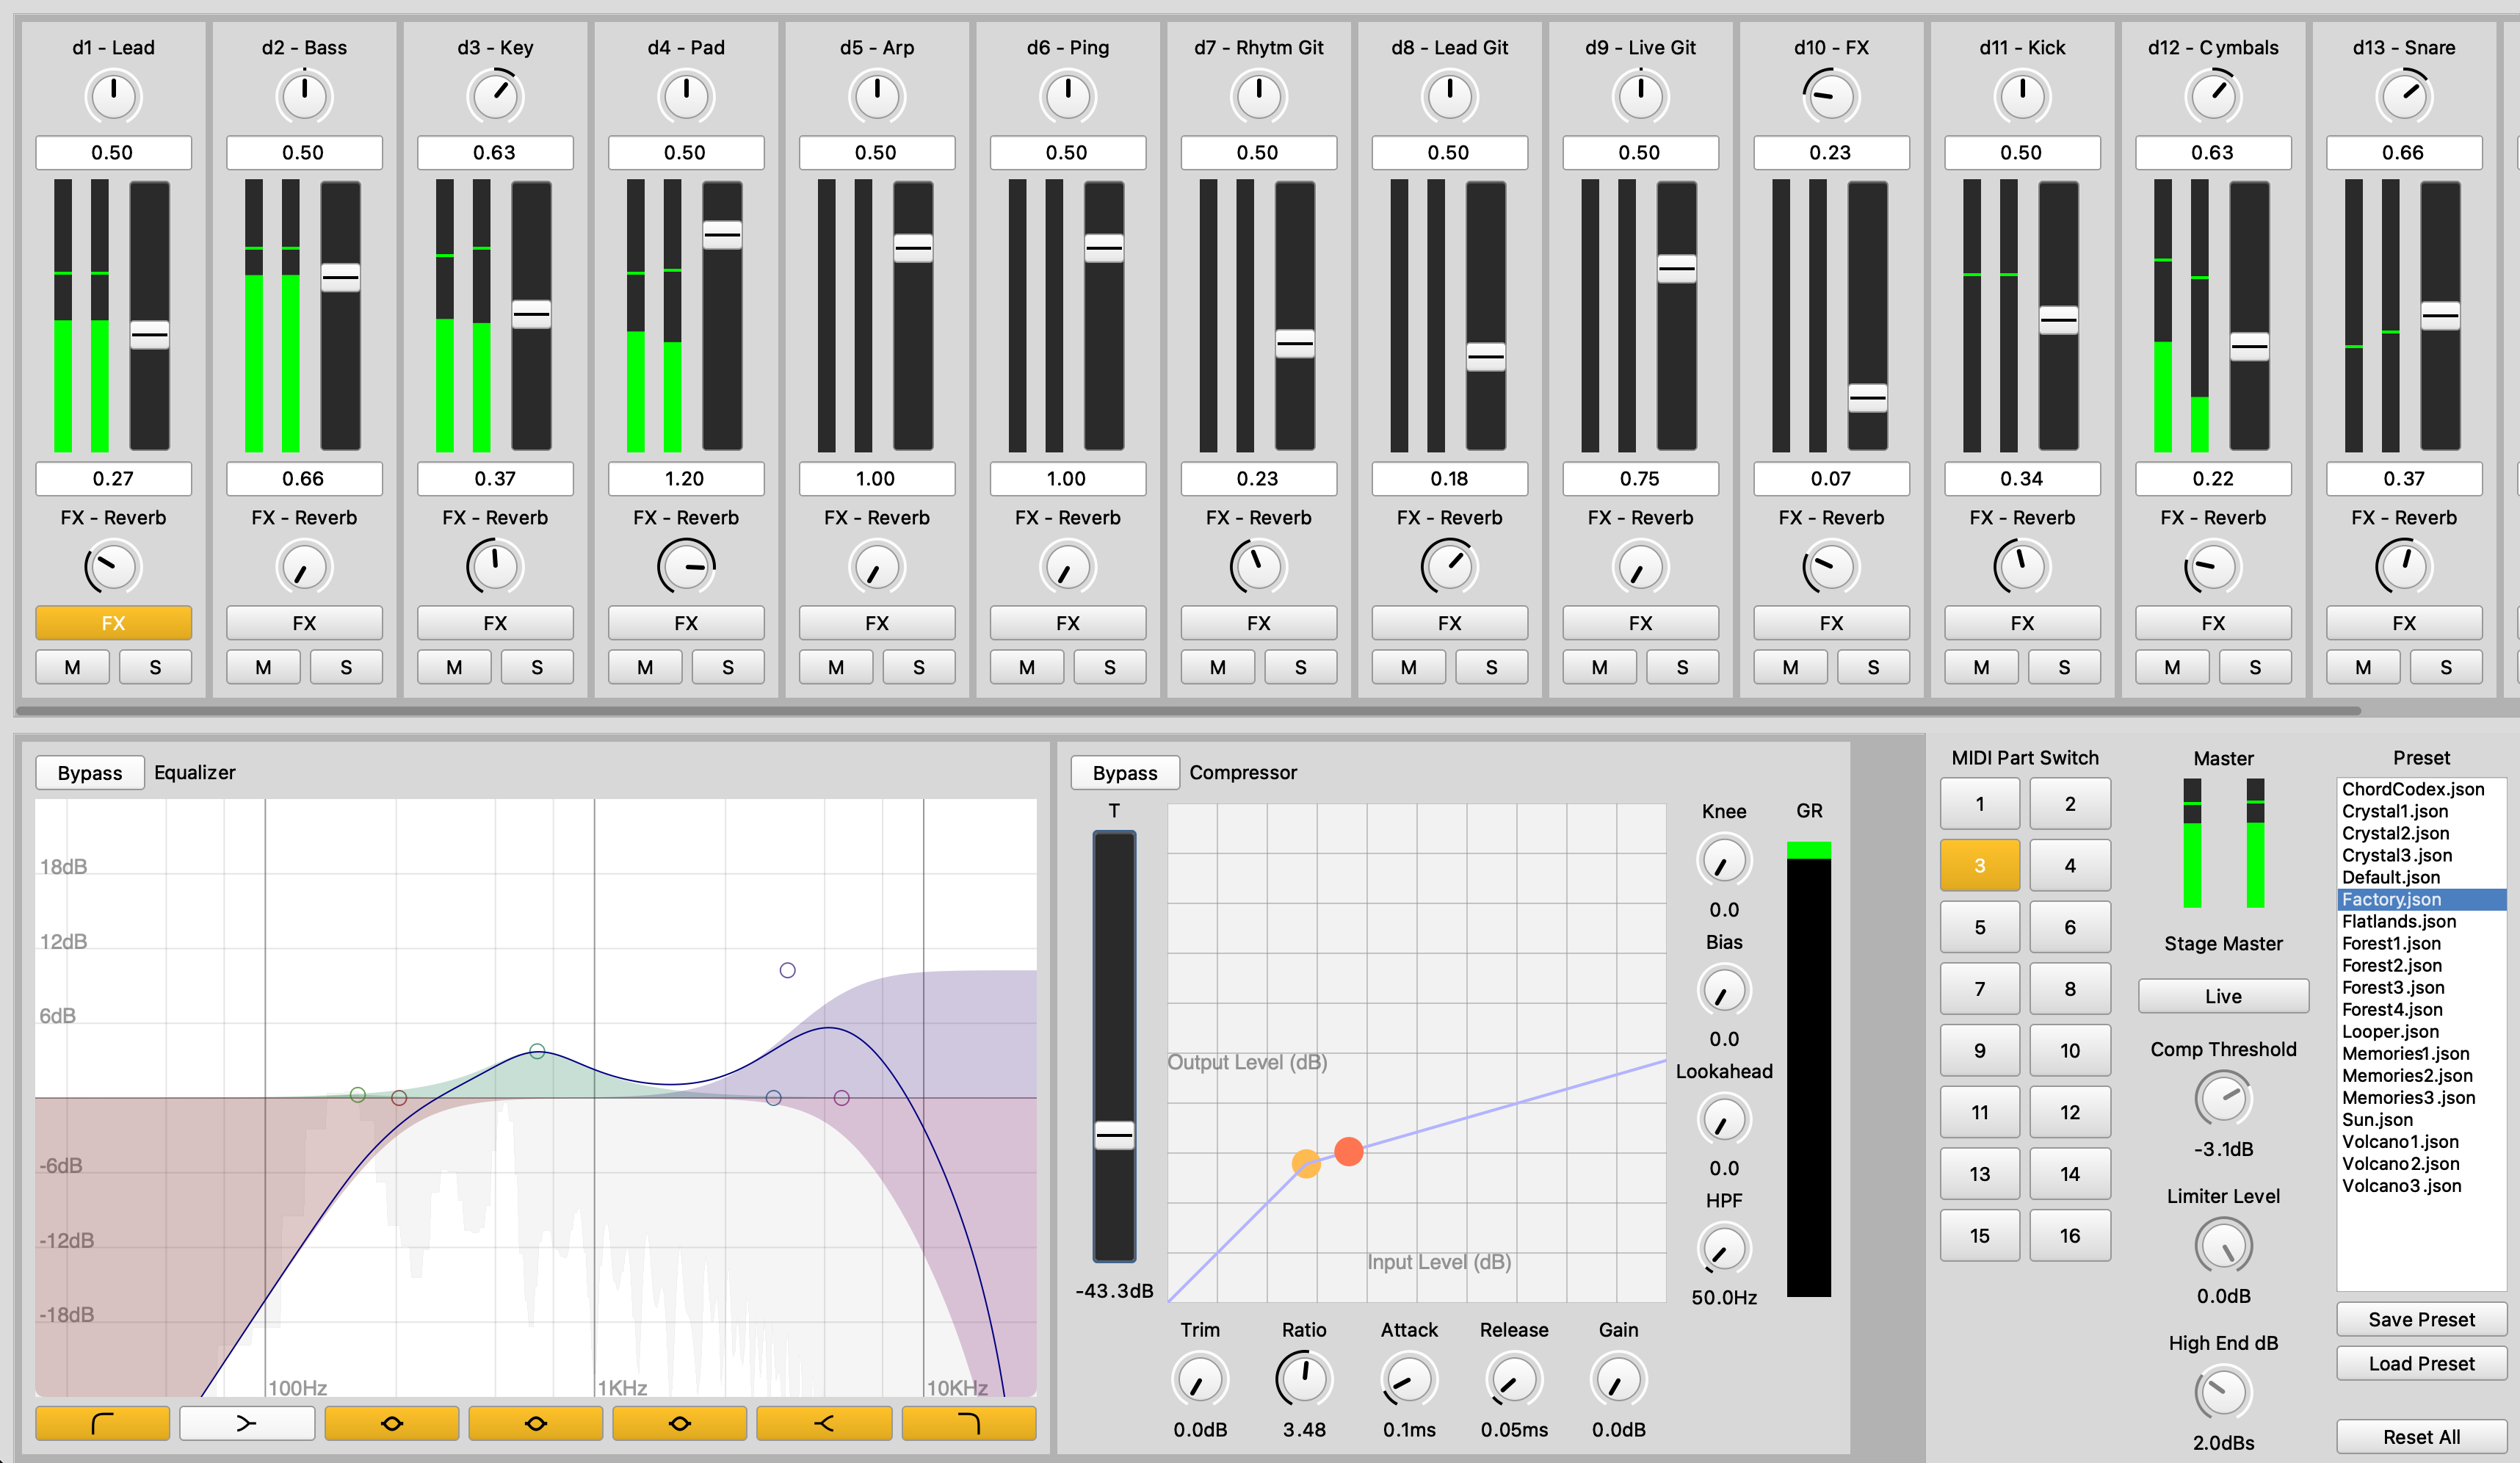Select Volcano3.json preset
The width and height of the screenshot is (2520, 1463).
tap(2421, 1185)
